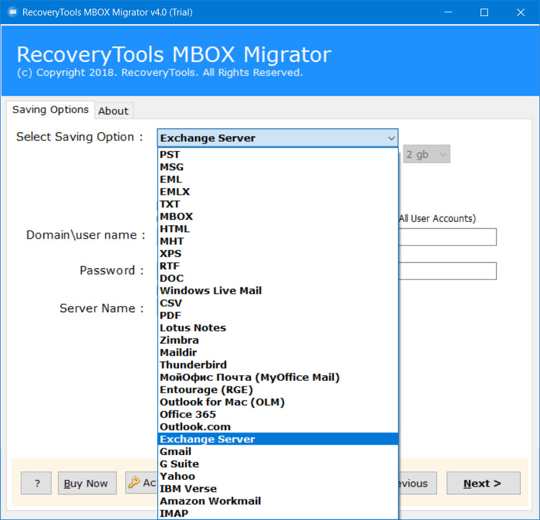The height and width of the screenshot is (520, 540).
Task: Pick PDF from the list
Action: (277, 316)
